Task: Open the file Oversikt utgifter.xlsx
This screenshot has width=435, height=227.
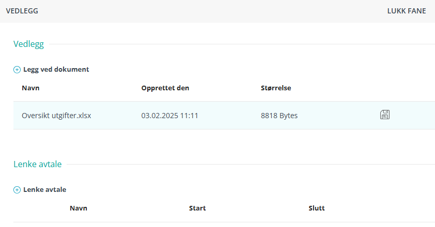Action: [56, 116]
